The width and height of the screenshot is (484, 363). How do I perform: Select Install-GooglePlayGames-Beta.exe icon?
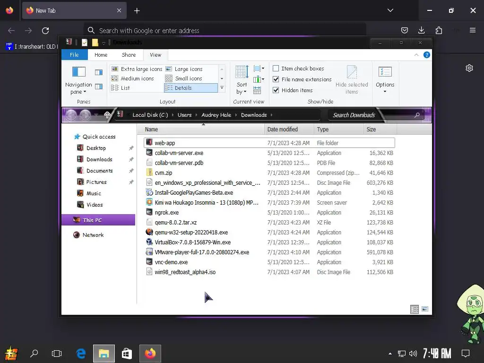click(x=149, y=192)
